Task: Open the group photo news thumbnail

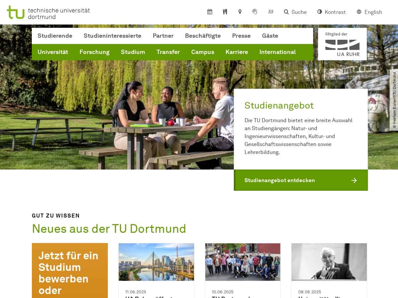Action: (x=243, y=262)
